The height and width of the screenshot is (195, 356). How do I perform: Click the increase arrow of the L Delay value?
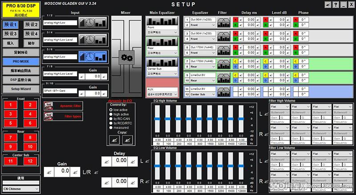[133, 162]
